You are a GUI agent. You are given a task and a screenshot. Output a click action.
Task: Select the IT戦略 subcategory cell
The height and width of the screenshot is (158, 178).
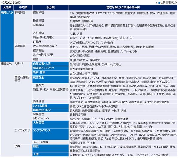pyautogui.click(x=50, y=42)
